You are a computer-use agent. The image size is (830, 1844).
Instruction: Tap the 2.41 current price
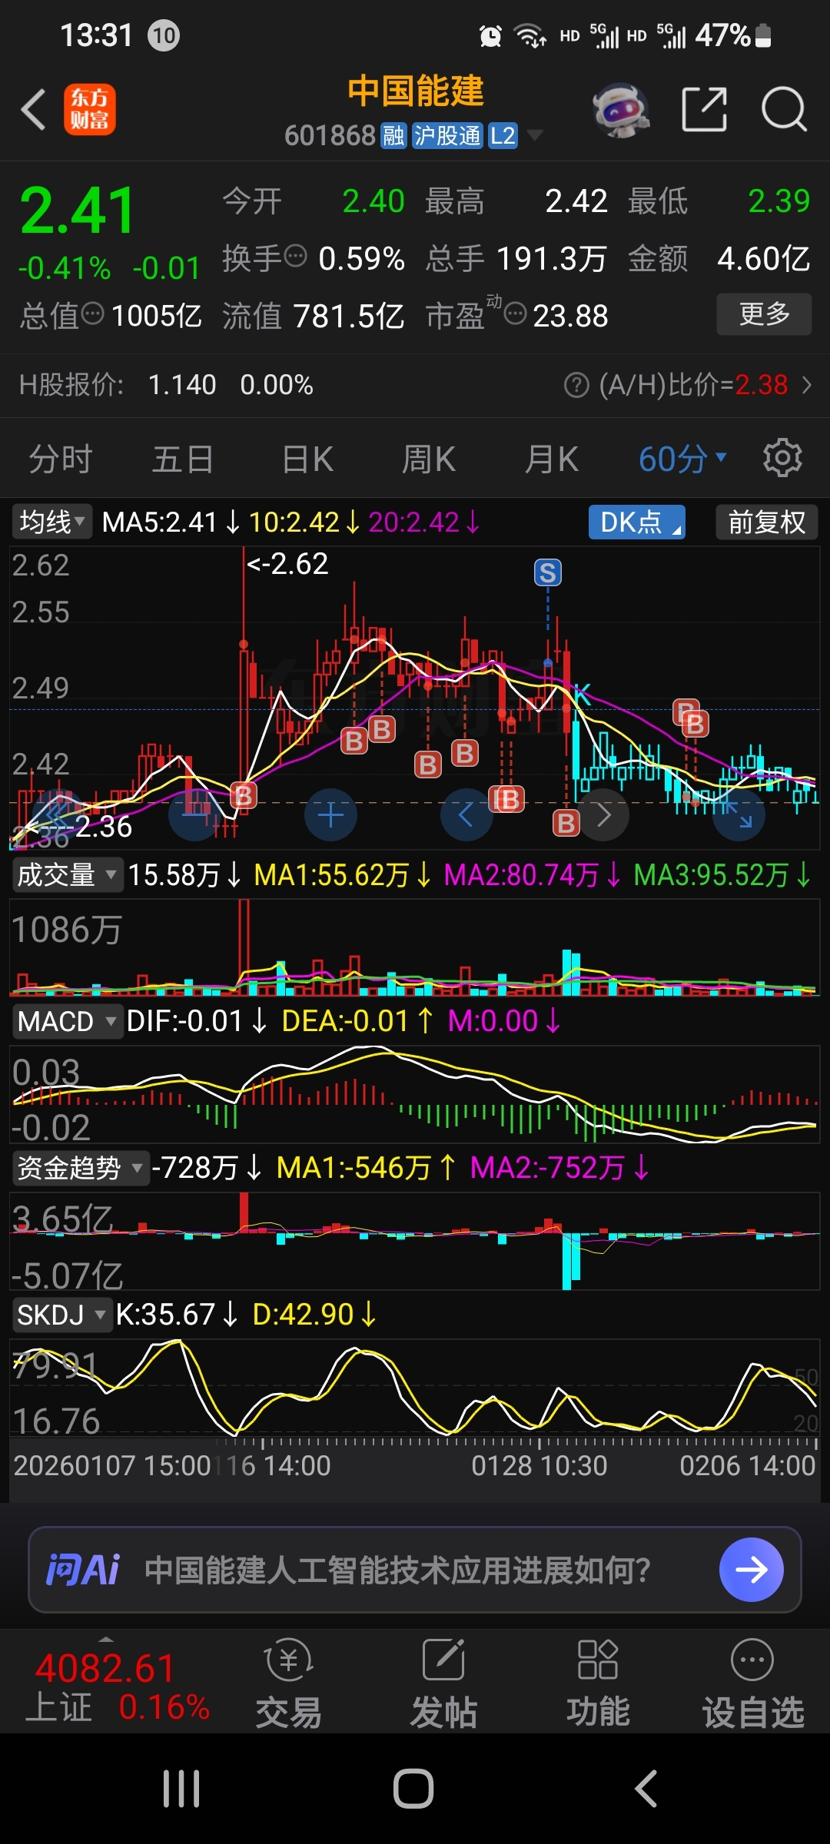(78, 211)
